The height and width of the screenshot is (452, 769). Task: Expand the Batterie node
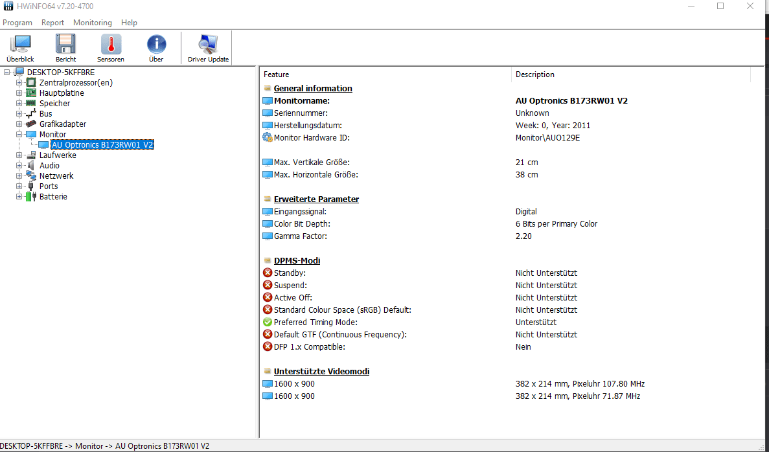19,197
